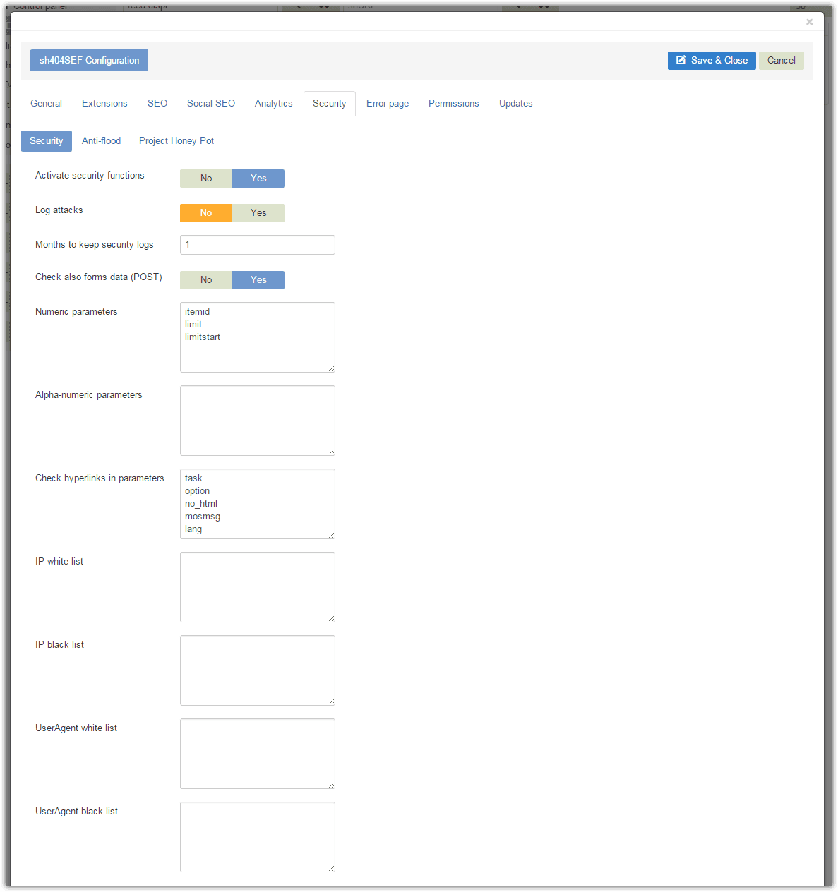838x892 pixels.
Task: Click the IP black list textarea
Action: [258, 670]
